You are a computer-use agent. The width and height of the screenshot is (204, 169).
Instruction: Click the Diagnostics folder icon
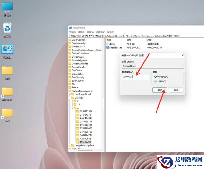pyautogui.click(x=70, y=74)
